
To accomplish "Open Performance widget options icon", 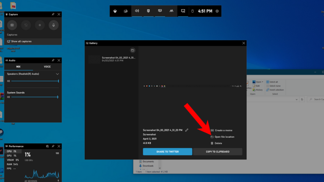I will coord(47,146).
